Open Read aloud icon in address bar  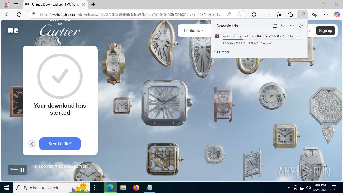[229, 14]
